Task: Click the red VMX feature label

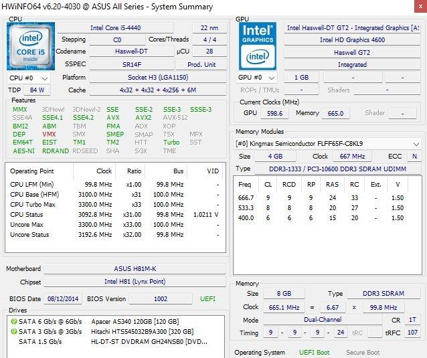Action: 49,135
